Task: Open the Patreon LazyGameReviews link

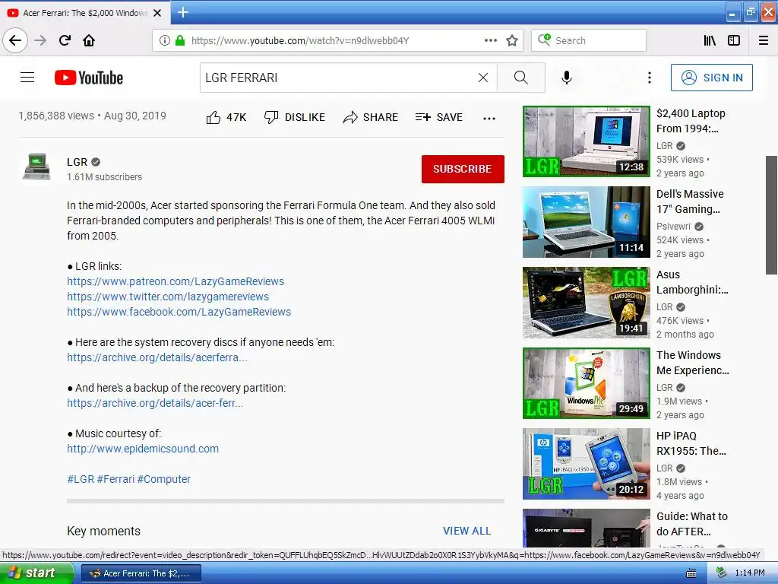Action: 176,281
